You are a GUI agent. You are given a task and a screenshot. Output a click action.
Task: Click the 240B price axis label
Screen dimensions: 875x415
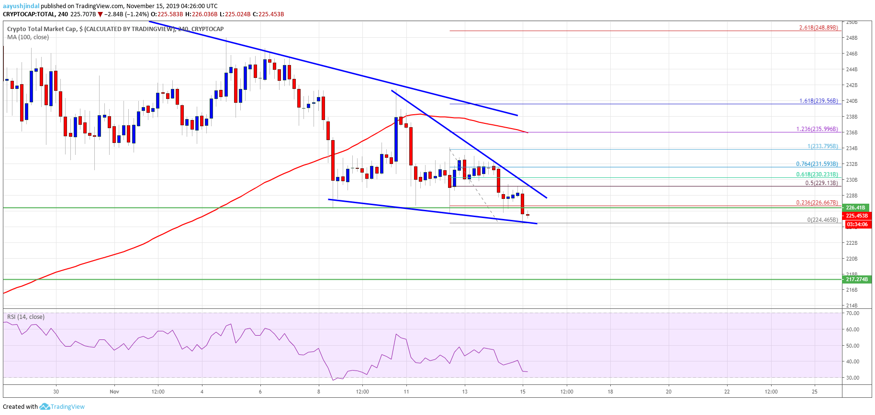click(852, 101)
